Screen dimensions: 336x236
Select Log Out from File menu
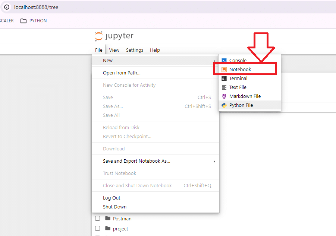pyautogui.click(x=156, y=198)
